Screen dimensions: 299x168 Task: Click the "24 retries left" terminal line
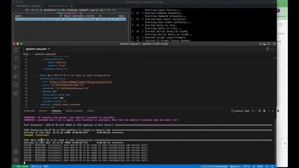click(86, 160)
